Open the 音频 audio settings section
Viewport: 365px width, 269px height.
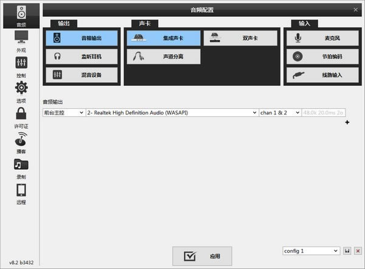tap(21, 15)
